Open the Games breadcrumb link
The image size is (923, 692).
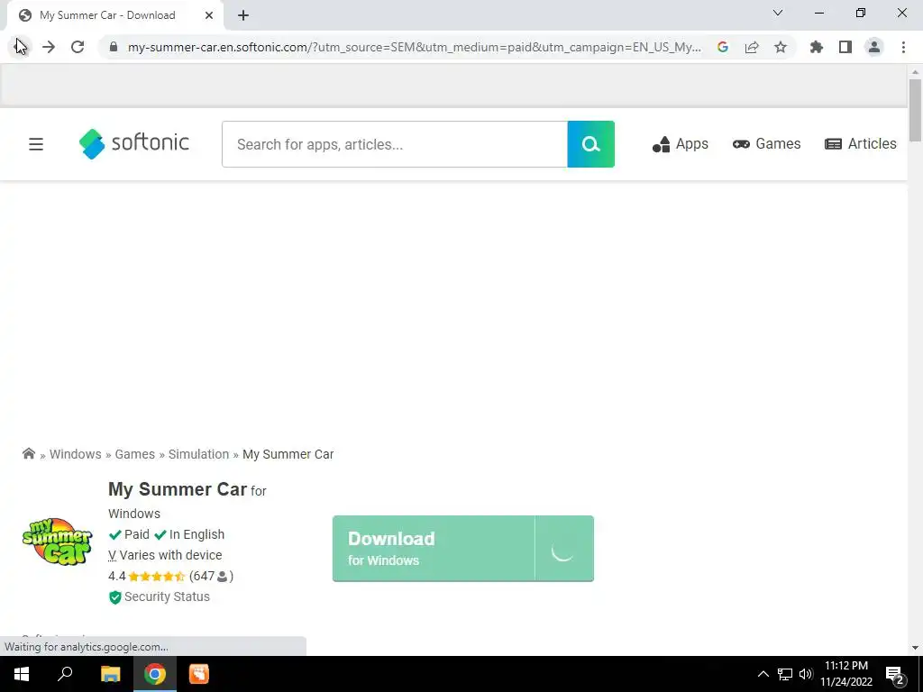135,454
